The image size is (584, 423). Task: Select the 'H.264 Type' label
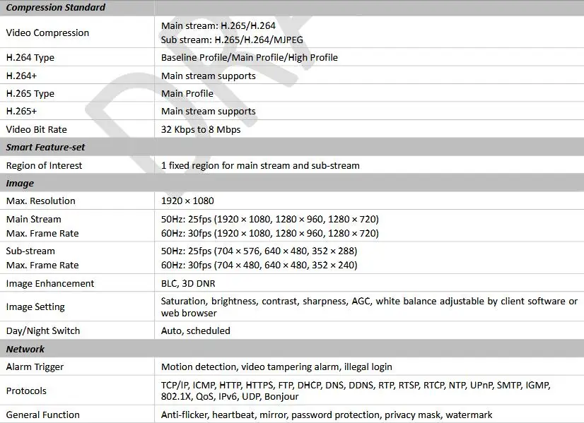30,58
